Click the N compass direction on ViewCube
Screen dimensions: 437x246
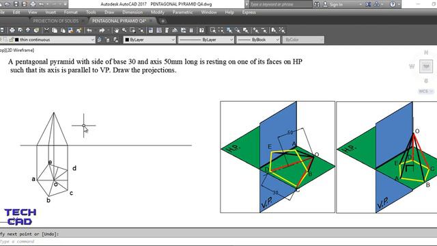[426, 53]
